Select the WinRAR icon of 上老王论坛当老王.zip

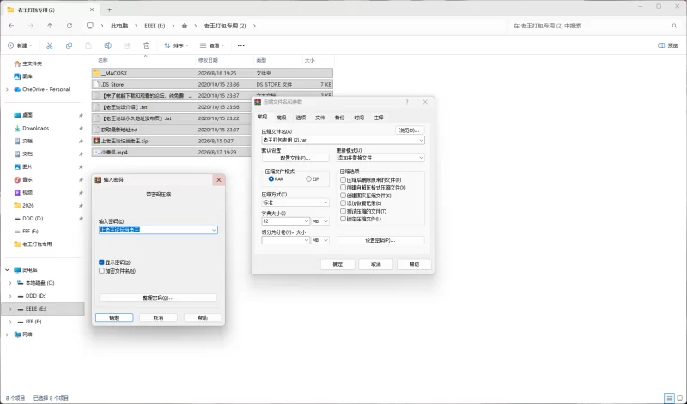pos(96,141)
